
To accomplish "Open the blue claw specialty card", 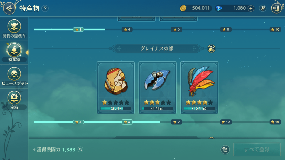I will click(158, 88).
